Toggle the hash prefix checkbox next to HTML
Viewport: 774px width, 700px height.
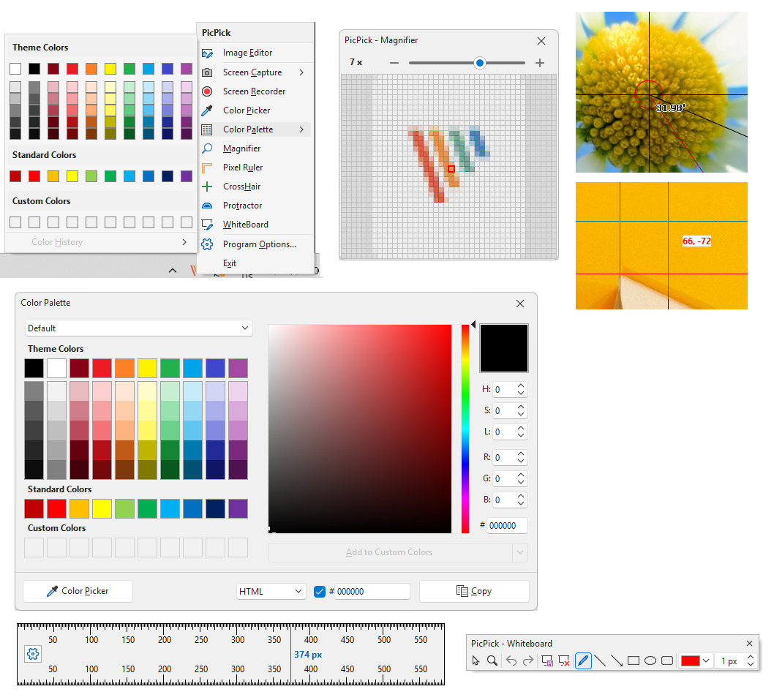point(320,592)
